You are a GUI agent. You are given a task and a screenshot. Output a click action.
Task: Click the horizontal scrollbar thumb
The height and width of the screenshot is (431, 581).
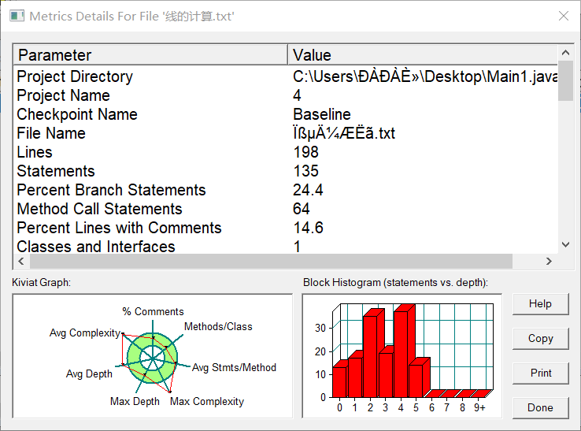271,261
